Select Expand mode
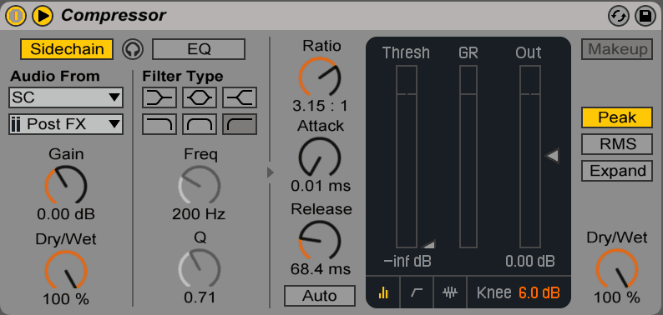The width and height of the screenshot is (663, 315). (617, 171)
